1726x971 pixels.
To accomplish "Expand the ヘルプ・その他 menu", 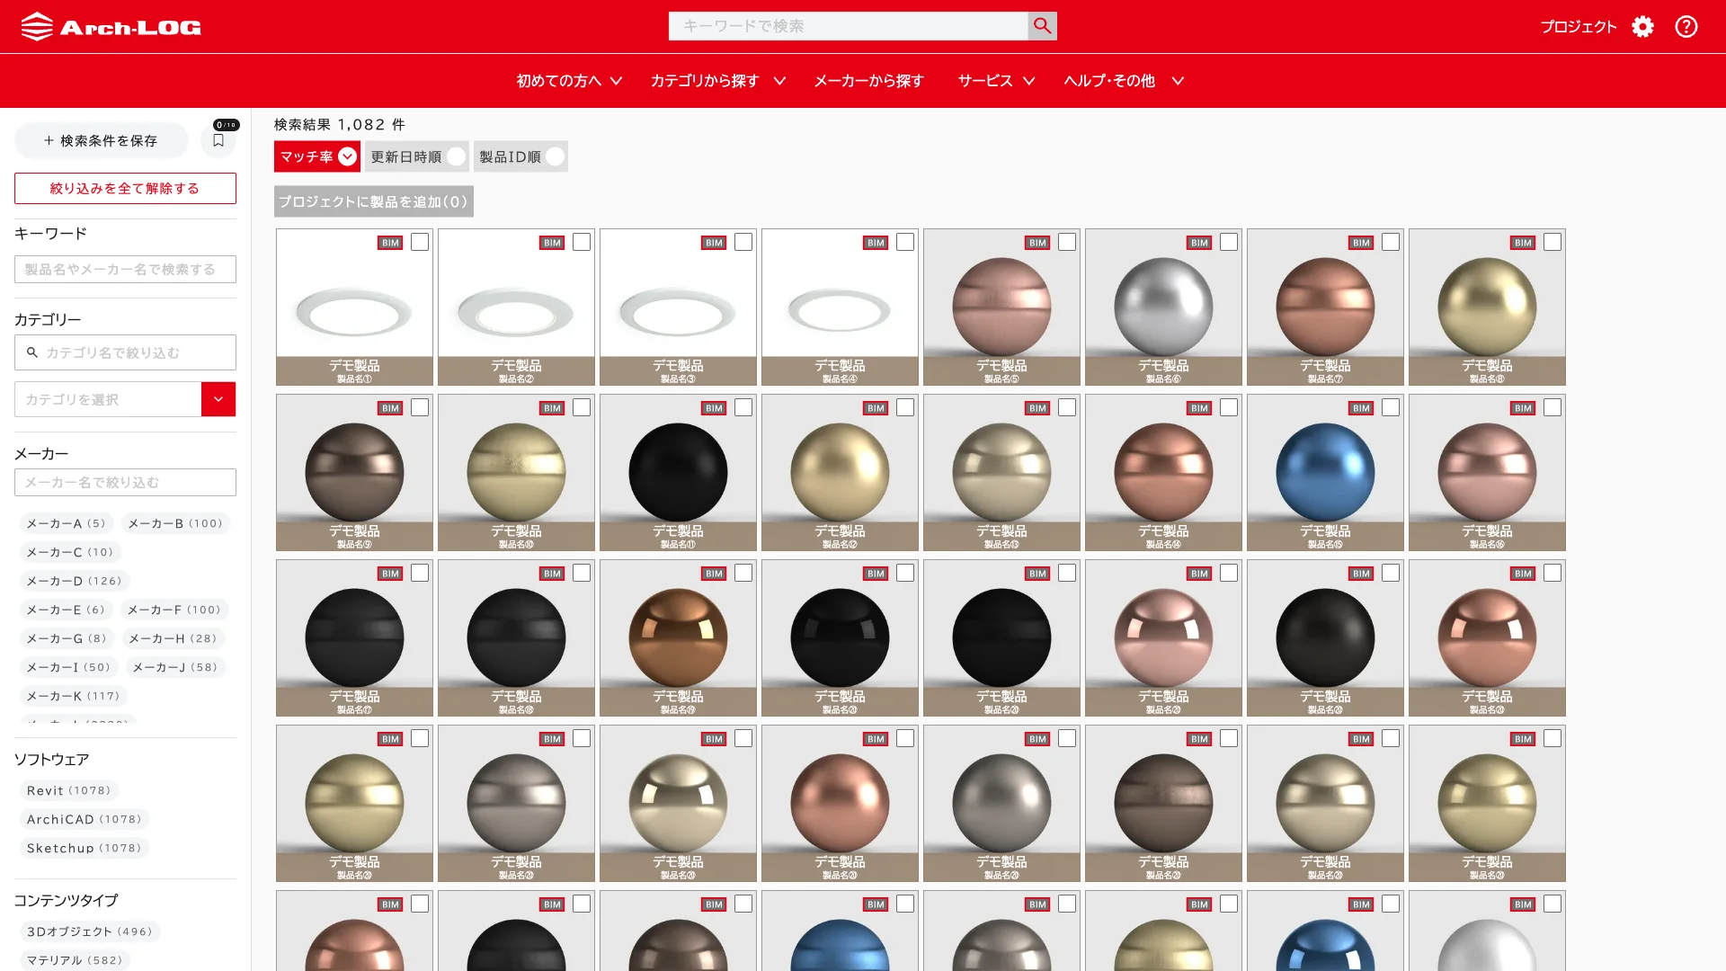I will tap(1124, 81).
